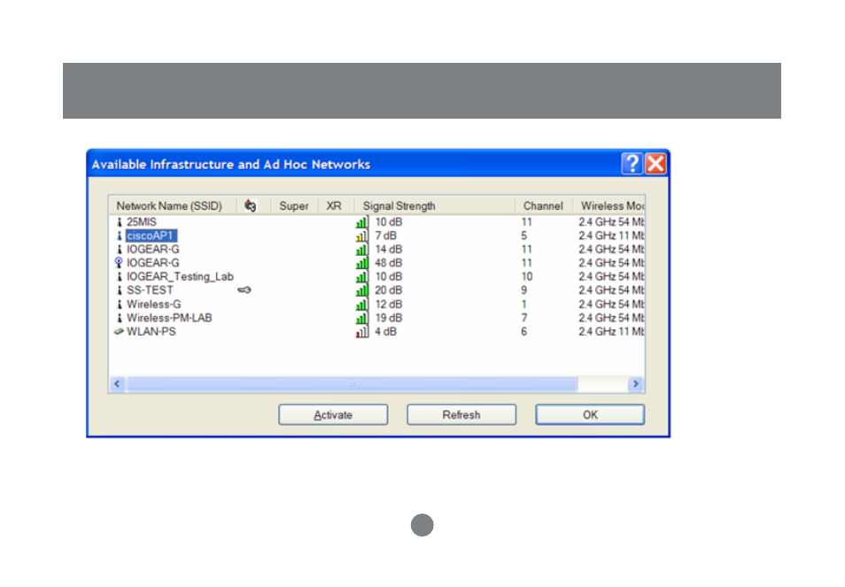Open the help question mark in title bar
Screen dimensions: 845x587
[x=632, y=163]
